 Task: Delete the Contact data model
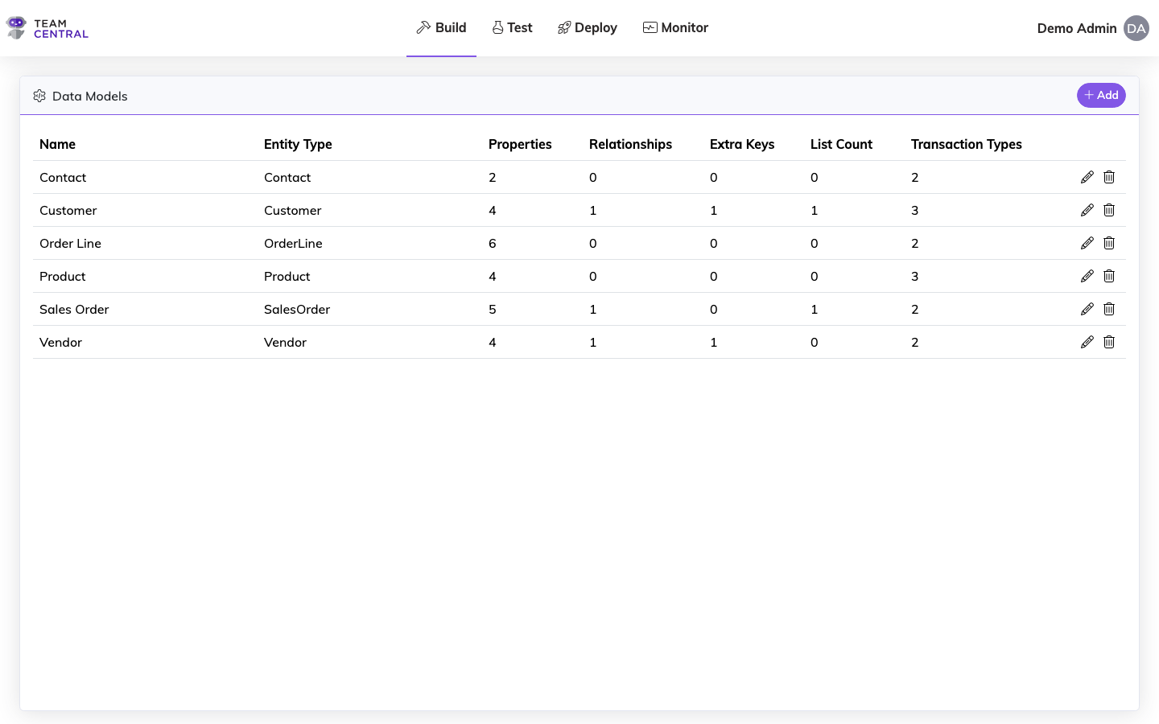[x=1109, y=177]
